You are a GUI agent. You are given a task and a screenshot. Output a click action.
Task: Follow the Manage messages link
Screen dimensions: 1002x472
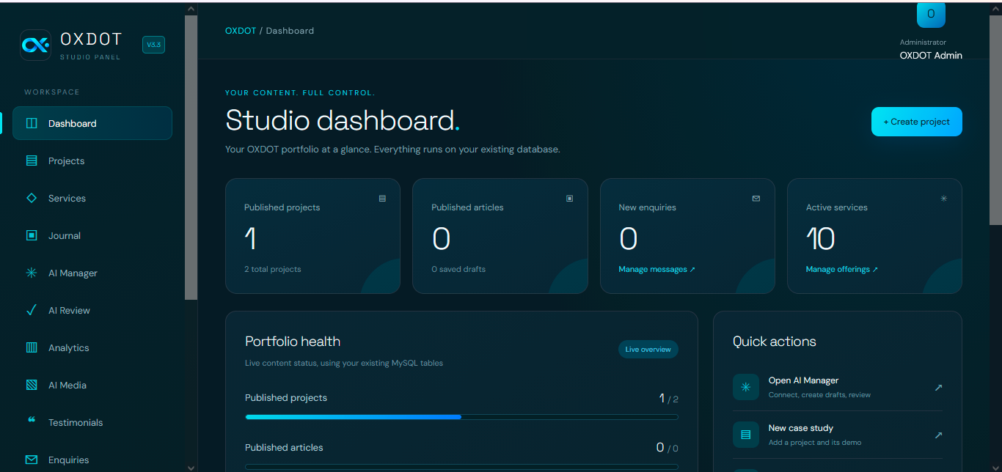tap(657, 269)
